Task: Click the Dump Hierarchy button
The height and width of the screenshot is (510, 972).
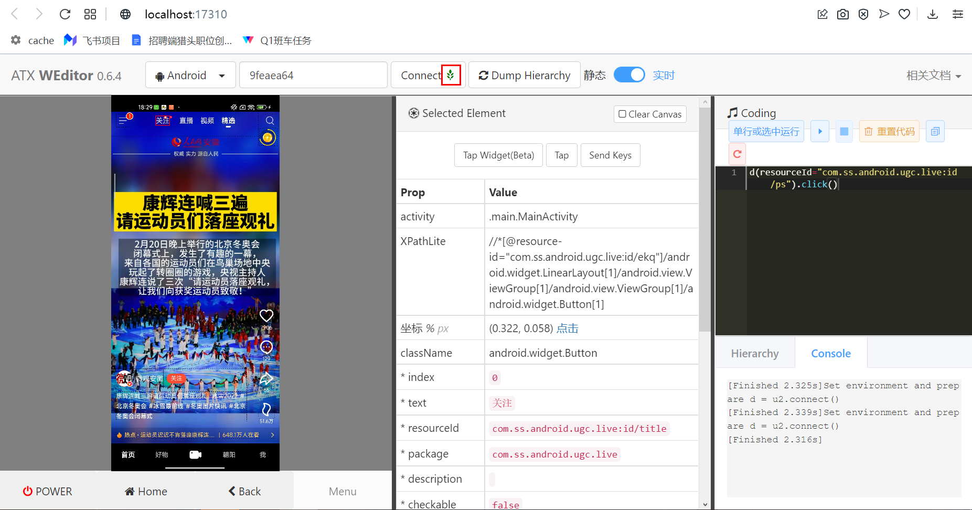Action: (x=525, y=75)
